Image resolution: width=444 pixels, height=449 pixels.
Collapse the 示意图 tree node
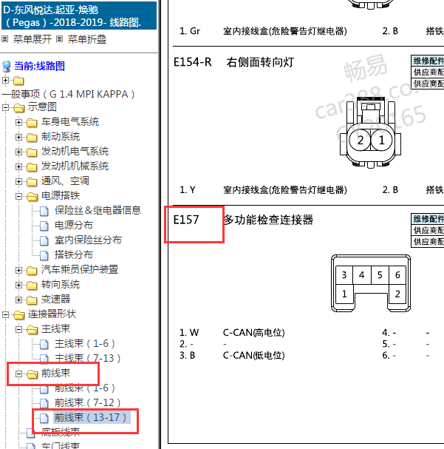[x=5, y=108]
